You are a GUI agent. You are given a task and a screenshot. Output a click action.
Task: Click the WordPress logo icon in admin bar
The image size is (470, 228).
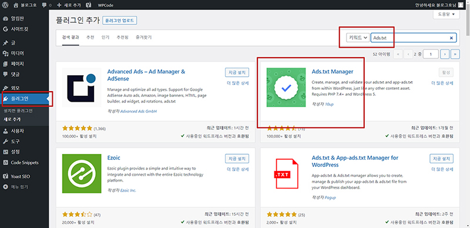point(6,5)
